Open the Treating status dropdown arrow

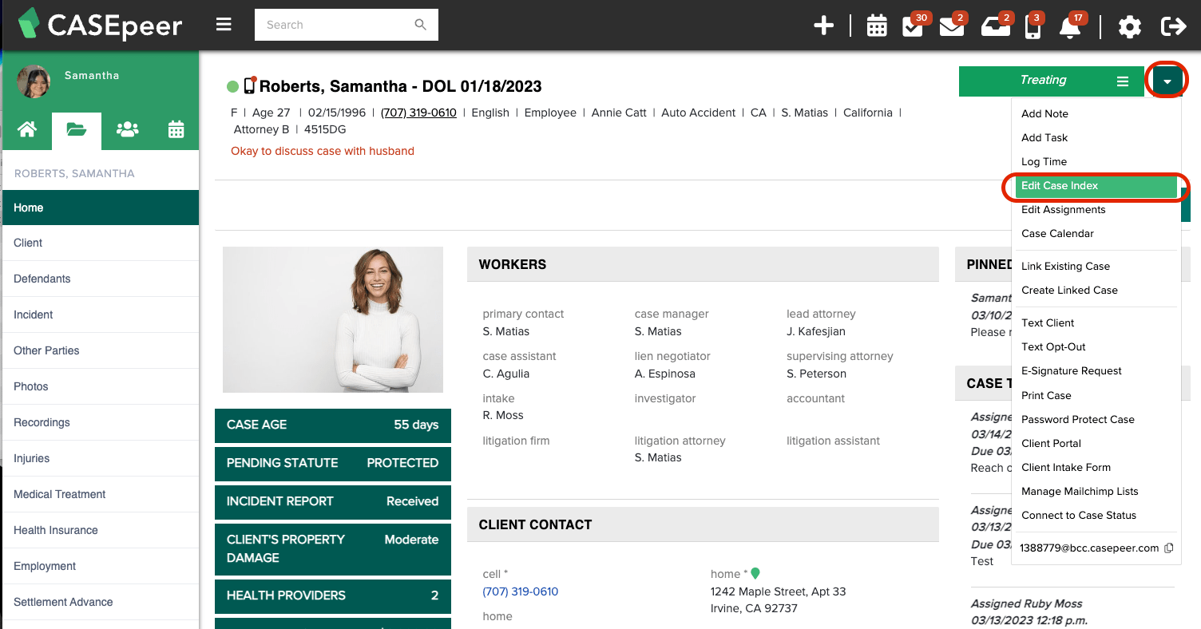tap(1167, 80)
